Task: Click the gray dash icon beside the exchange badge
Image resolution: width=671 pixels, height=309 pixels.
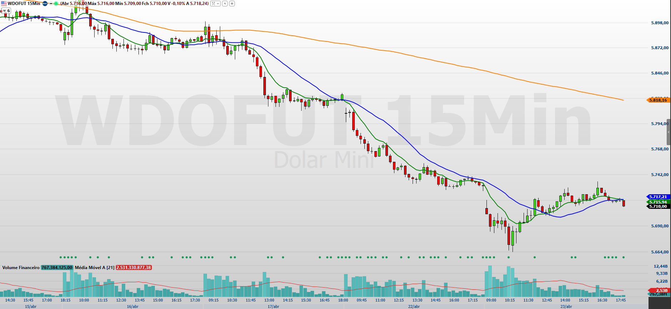Action: [x=51, y=4]
